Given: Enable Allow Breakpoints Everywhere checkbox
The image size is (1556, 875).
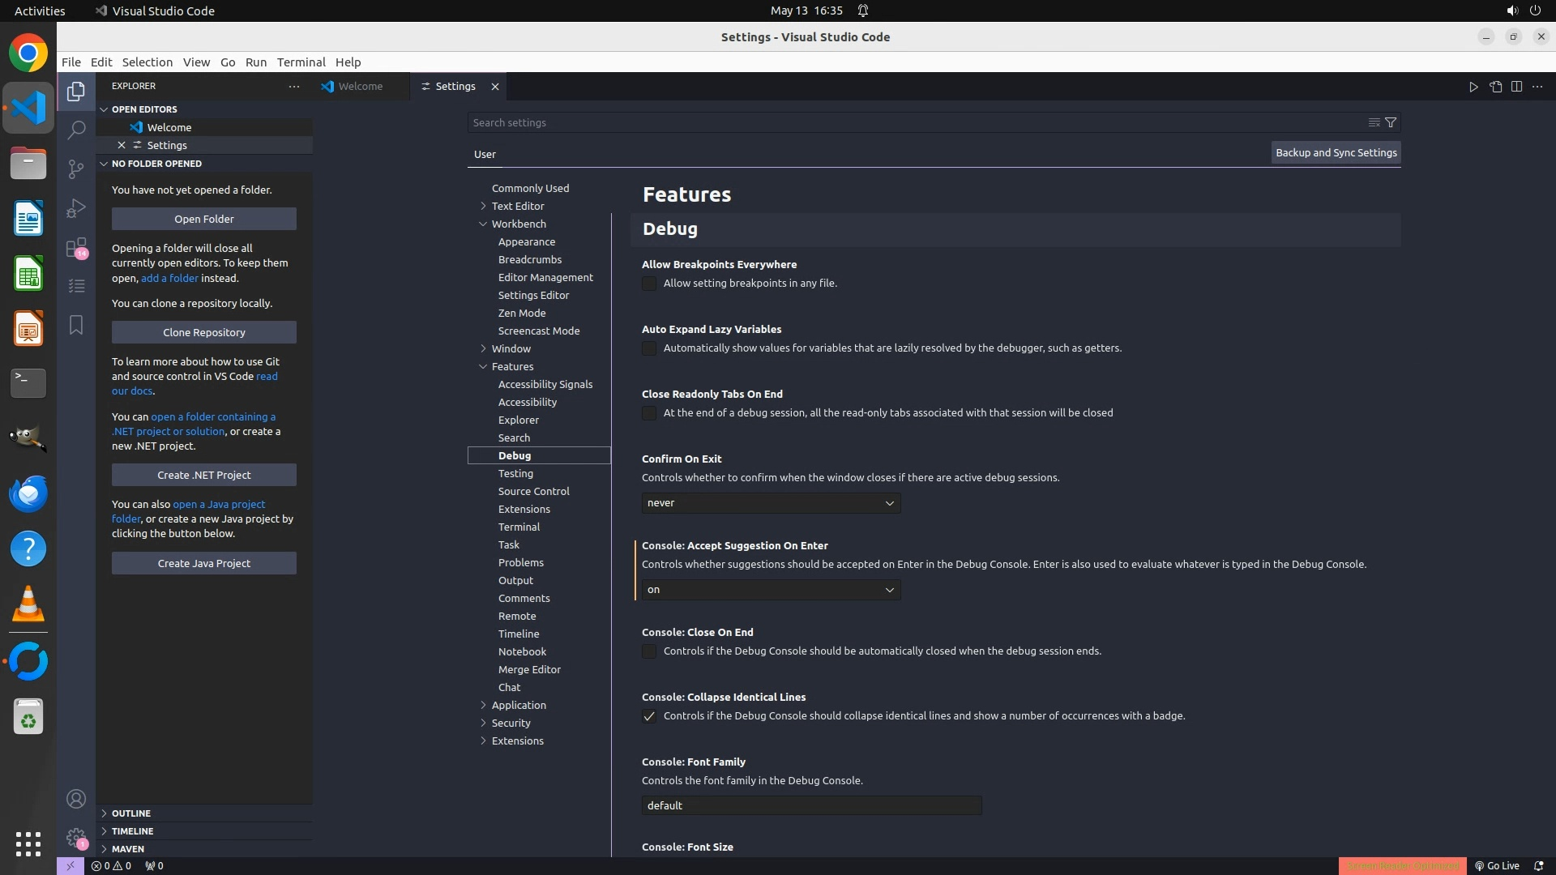Looking at the screenshot, I should pos(649,284).
